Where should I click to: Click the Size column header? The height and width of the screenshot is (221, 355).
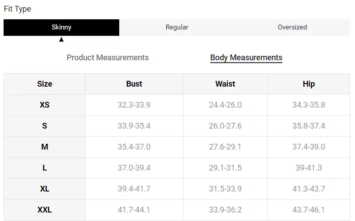pyautogui.click(x=45, y=84)
